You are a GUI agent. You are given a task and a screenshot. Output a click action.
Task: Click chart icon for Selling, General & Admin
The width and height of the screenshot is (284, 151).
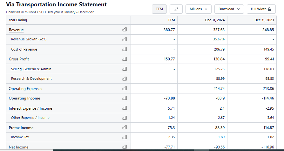point(125,69)
